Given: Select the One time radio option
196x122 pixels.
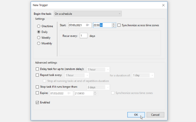Looking at the screenshot, I should coord(39,26).
